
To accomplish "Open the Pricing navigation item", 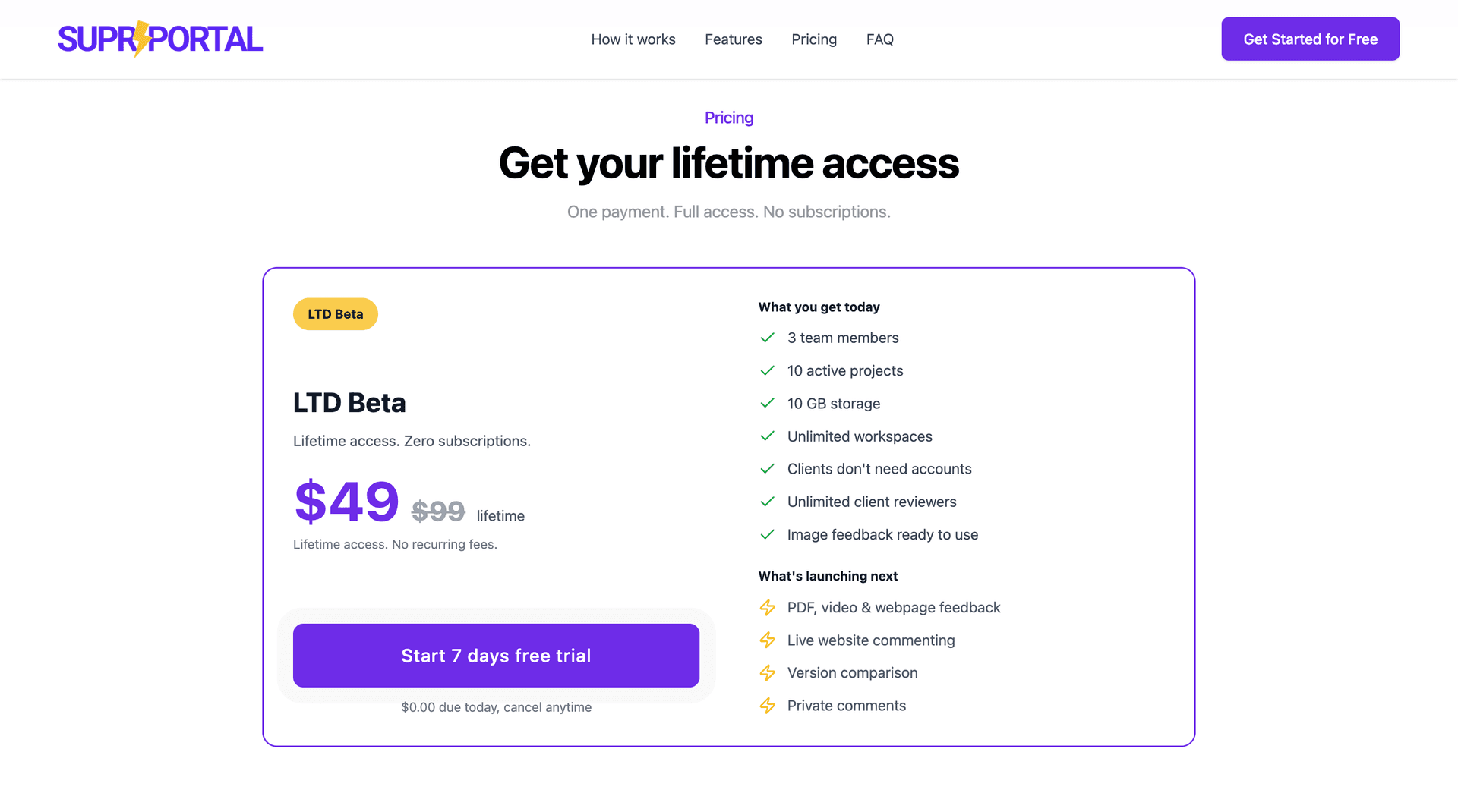I will [x=814, y=39].
